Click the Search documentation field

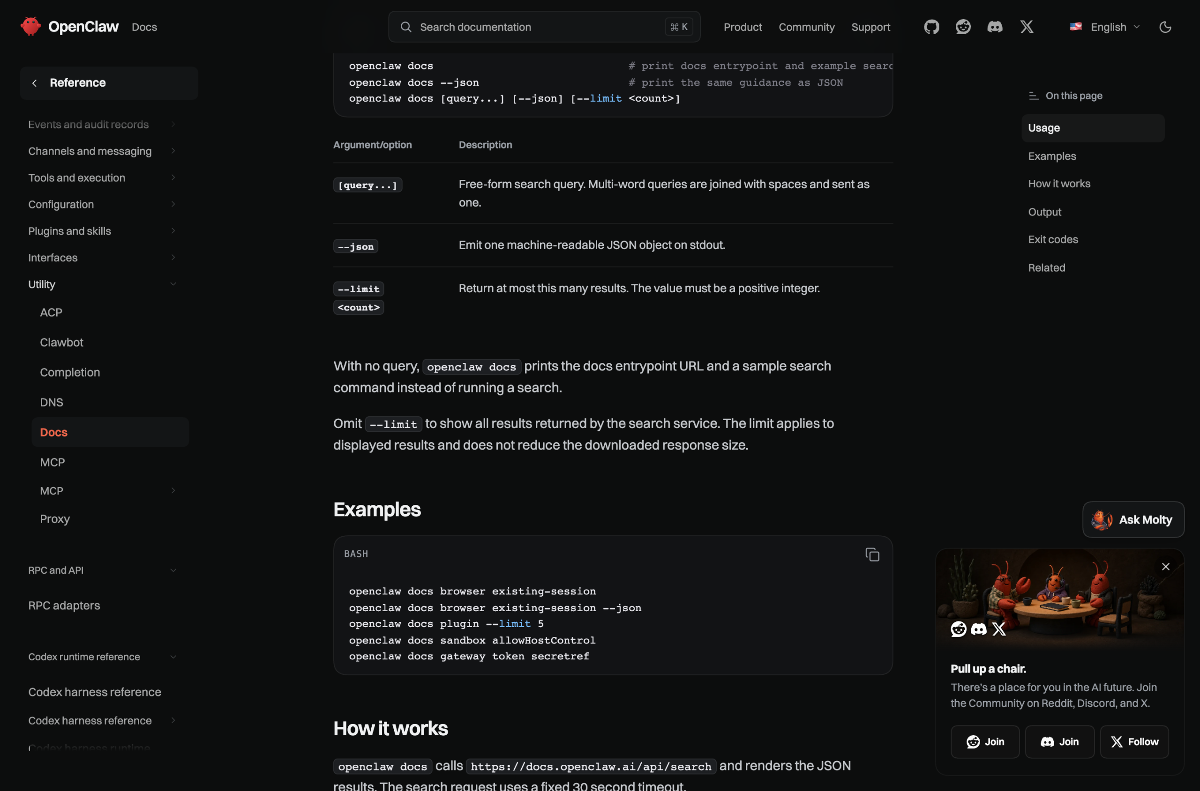(x=544, y=27)
